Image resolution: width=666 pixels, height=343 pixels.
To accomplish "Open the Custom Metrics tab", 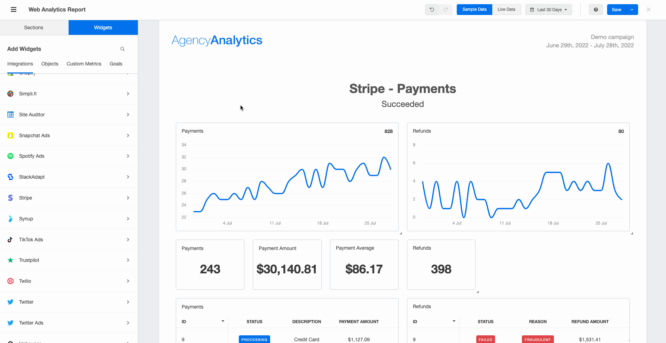I will coord(84,64).
